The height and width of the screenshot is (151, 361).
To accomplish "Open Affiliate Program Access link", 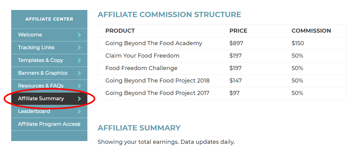I will [x=49, y=124].
